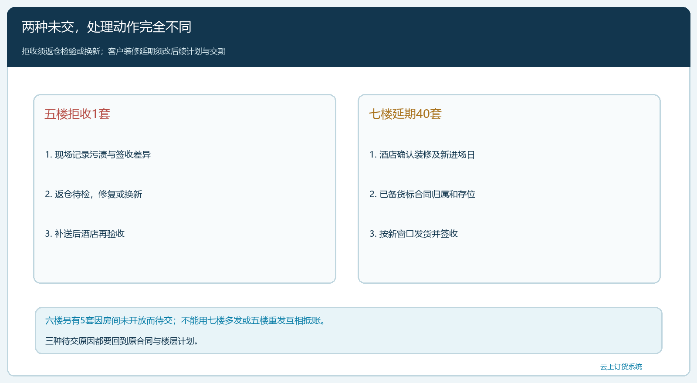Click step 返仓待检，修复或换新
The width and height of the screenshot is (697, 383).
pyautogui.click(x=94, y=194)
